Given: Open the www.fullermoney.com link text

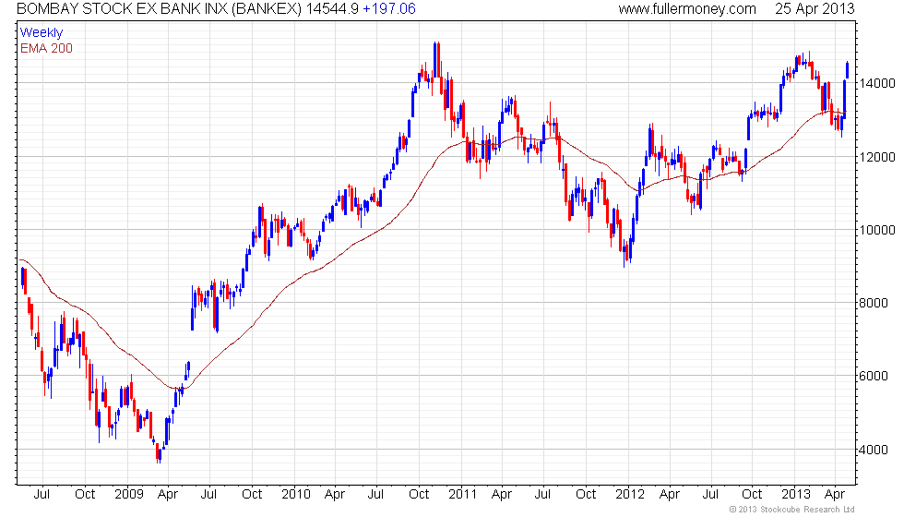Looking at the screenshot, I should [x=687, y=8].
